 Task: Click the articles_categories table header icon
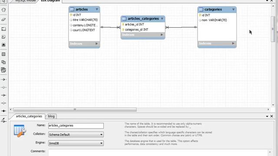point(124,19)
